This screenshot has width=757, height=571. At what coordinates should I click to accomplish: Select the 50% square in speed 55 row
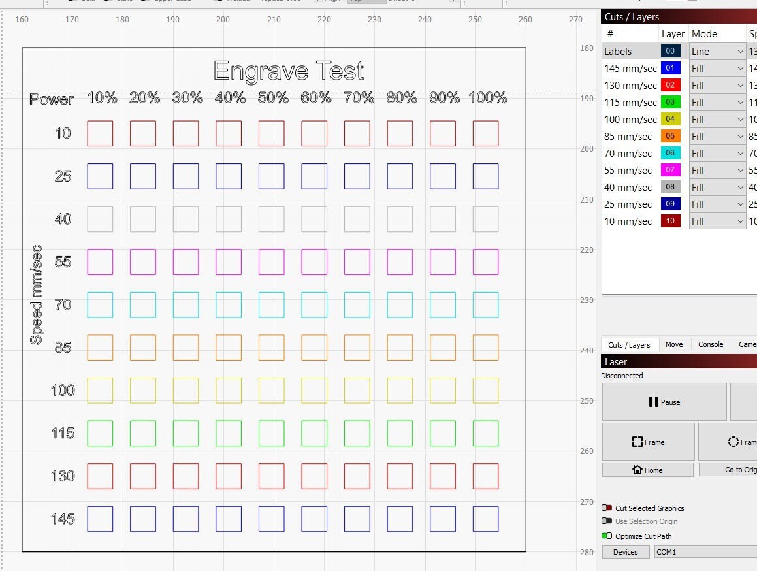pyautogui.click(x=271, y=262)
